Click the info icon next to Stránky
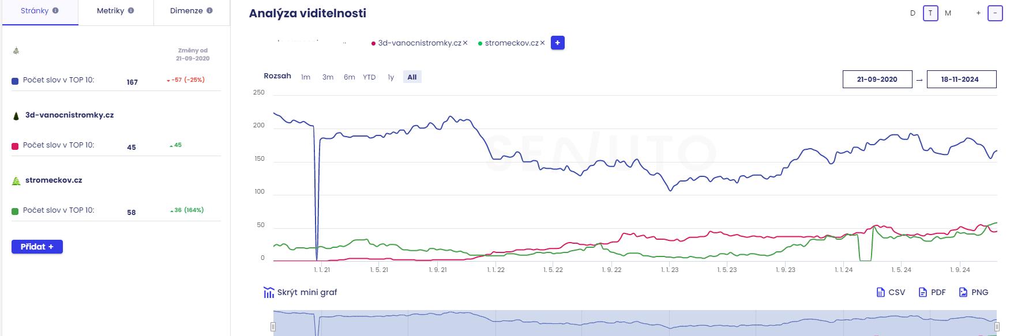 pyautogui.click(x=55, y=11)
